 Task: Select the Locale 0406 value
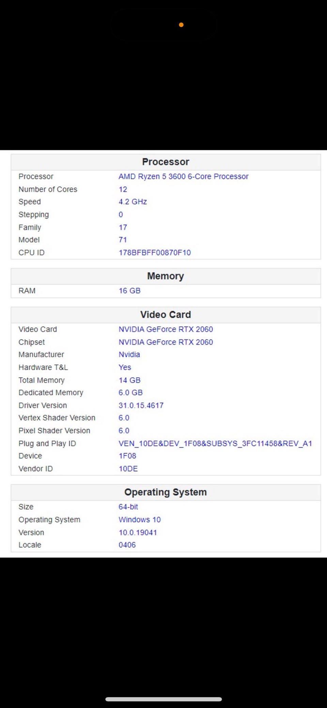(x=127, y=545)
